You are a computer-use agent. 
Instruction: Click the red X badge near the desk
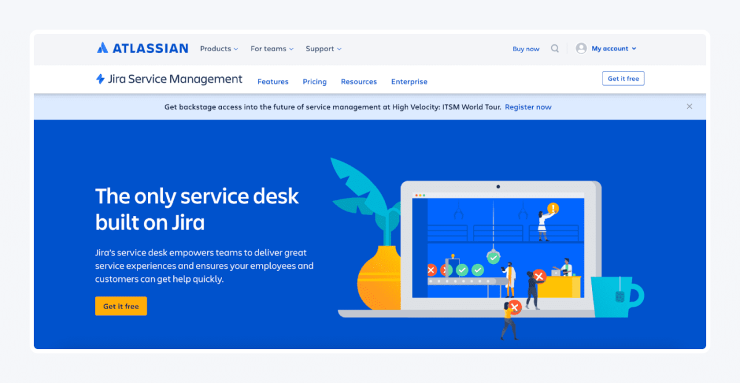point(540,277)
